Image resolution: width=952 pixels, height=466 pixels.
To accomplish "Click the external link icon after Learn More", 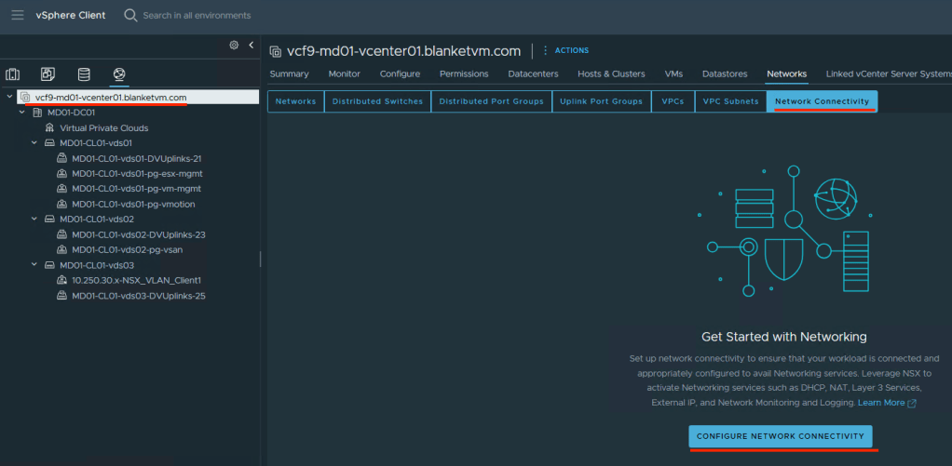I will (911, 404).
